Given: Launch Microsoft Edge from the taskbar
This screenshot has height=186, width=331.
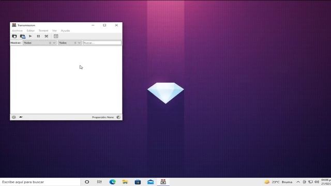Looking at the screenshot, I should point(112,182).
